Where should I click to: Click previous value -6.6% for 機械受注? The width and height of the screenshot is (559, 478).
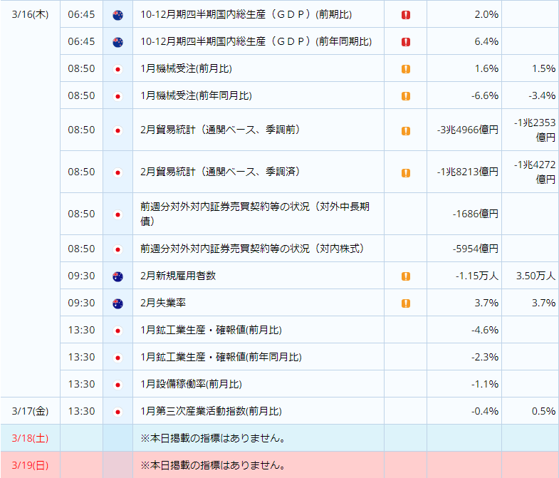click(x=485, y=95)
